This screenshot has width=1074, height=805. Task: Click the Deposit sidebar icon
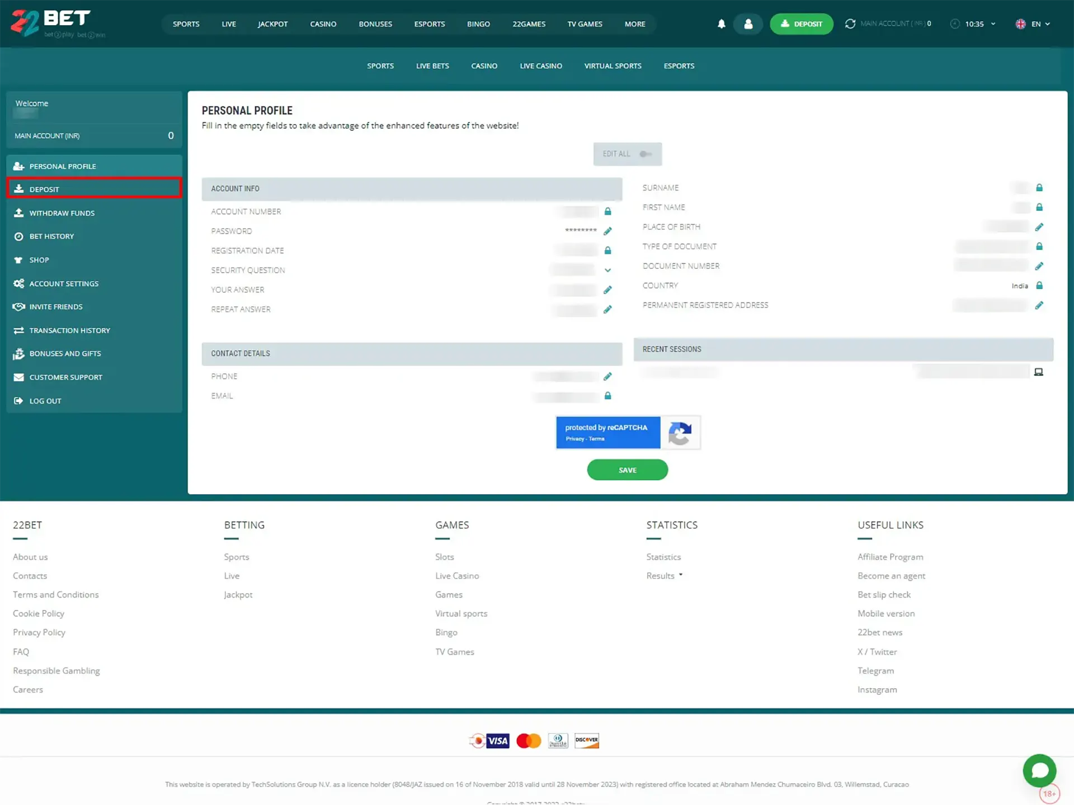[x=20, y=188]
